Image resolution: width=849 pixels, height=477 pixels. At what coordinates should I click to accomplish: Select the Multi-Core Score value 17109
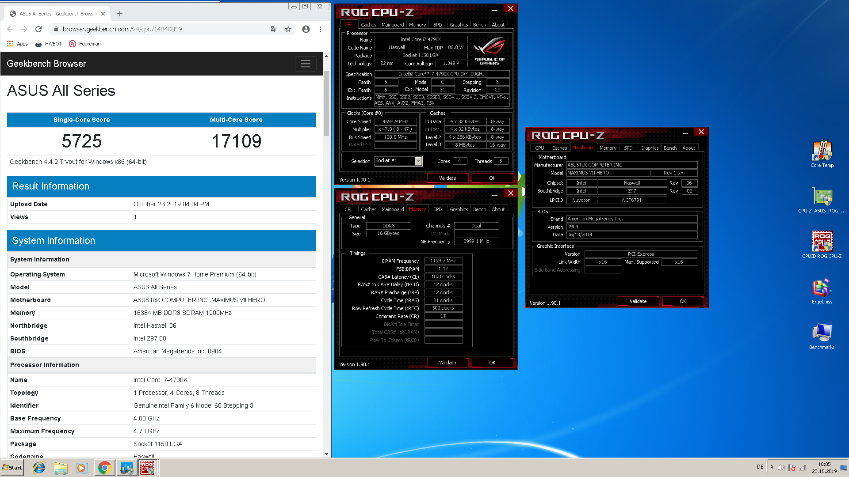point(236,141)
